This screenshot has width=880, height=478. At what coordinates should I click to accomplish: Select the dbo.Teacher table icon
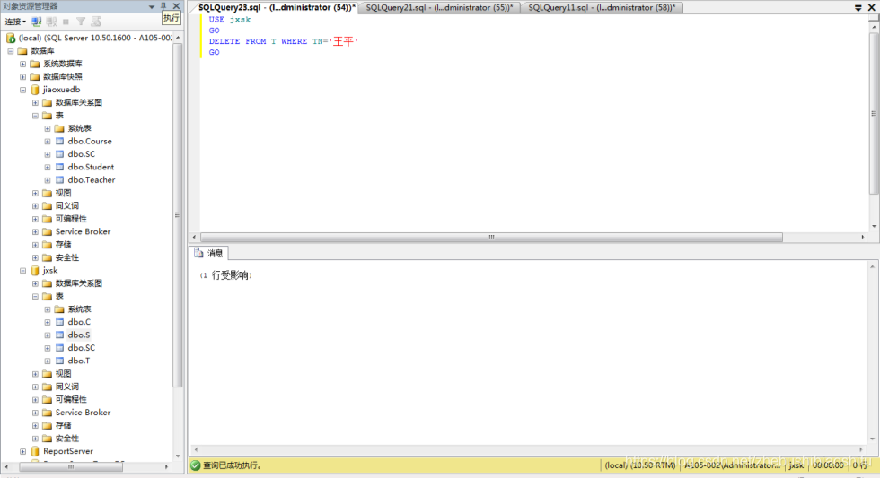[59, 180]
